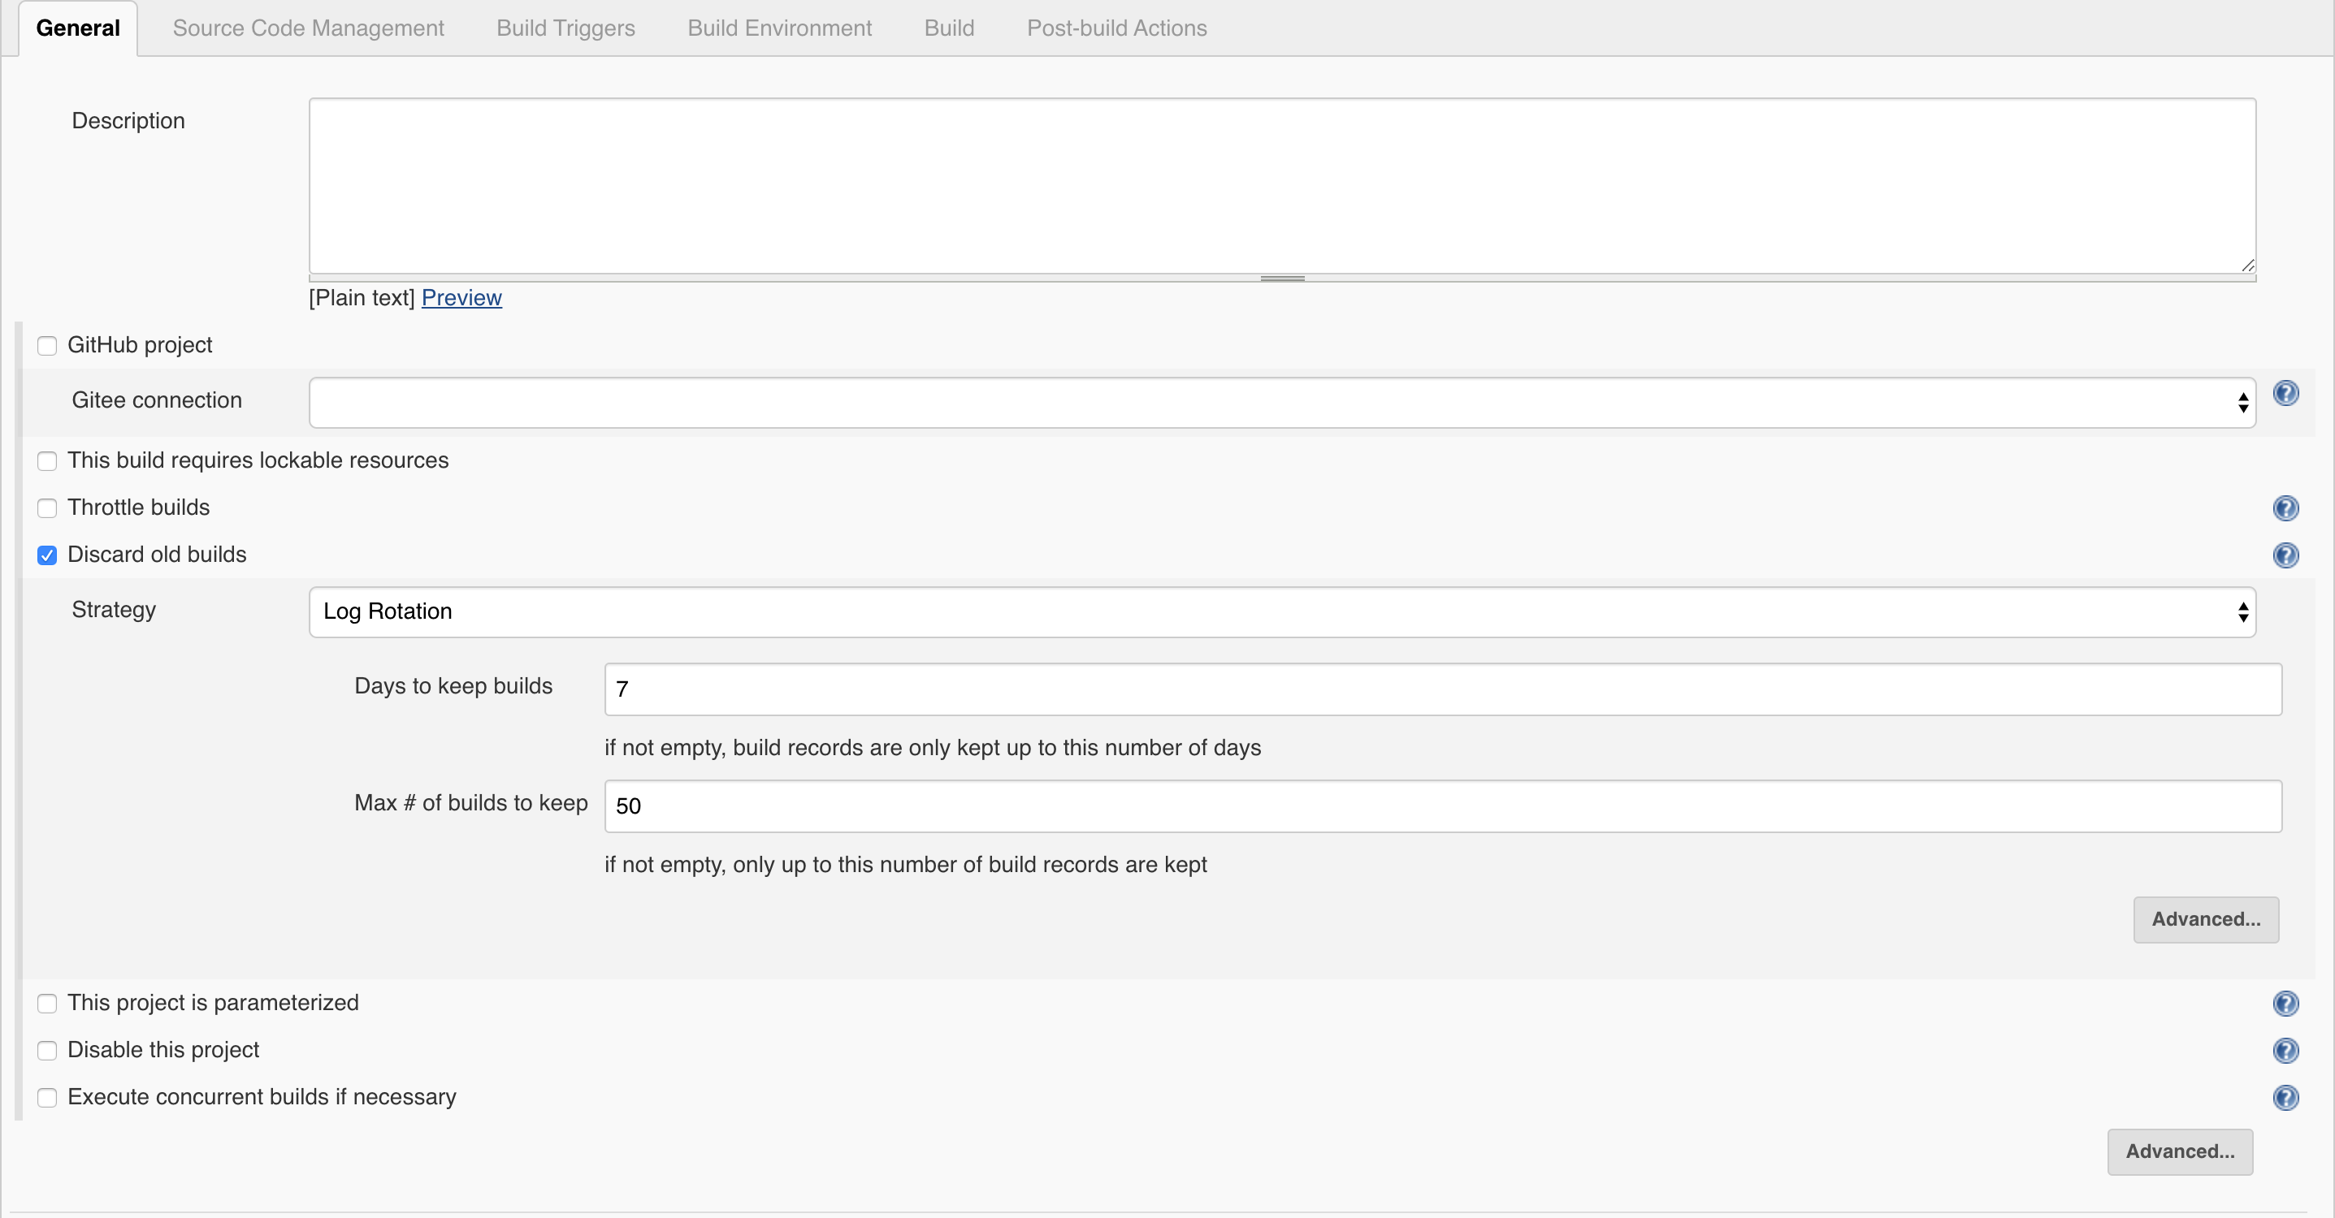Show help for concurrent builds option
The height and width of the screenshot is (1218, 2335).
[2285, 1098]
